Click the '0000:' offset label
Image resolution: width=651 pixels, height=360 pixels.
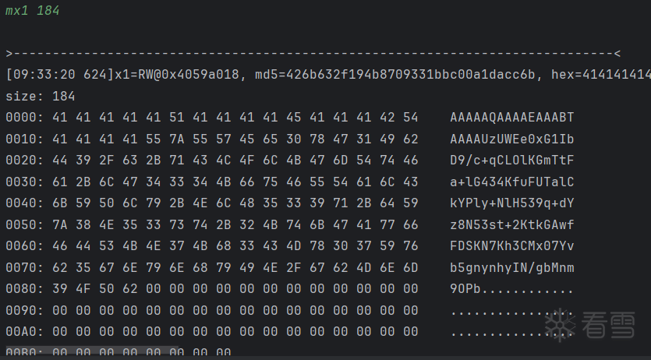[24, 118]
